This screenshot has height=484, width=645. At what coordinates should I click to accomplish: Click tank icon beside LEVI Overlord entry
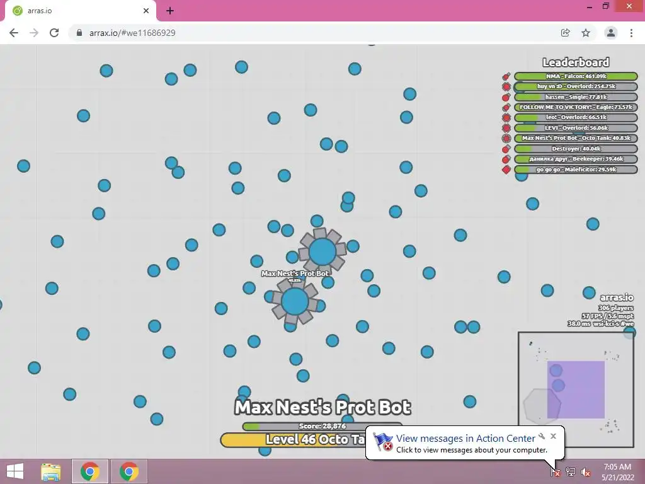(x=506, y=128)
